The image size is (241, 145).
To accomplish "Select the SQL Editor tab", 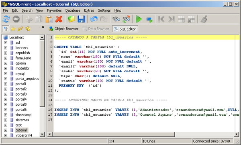I will [x=125, y=29].
